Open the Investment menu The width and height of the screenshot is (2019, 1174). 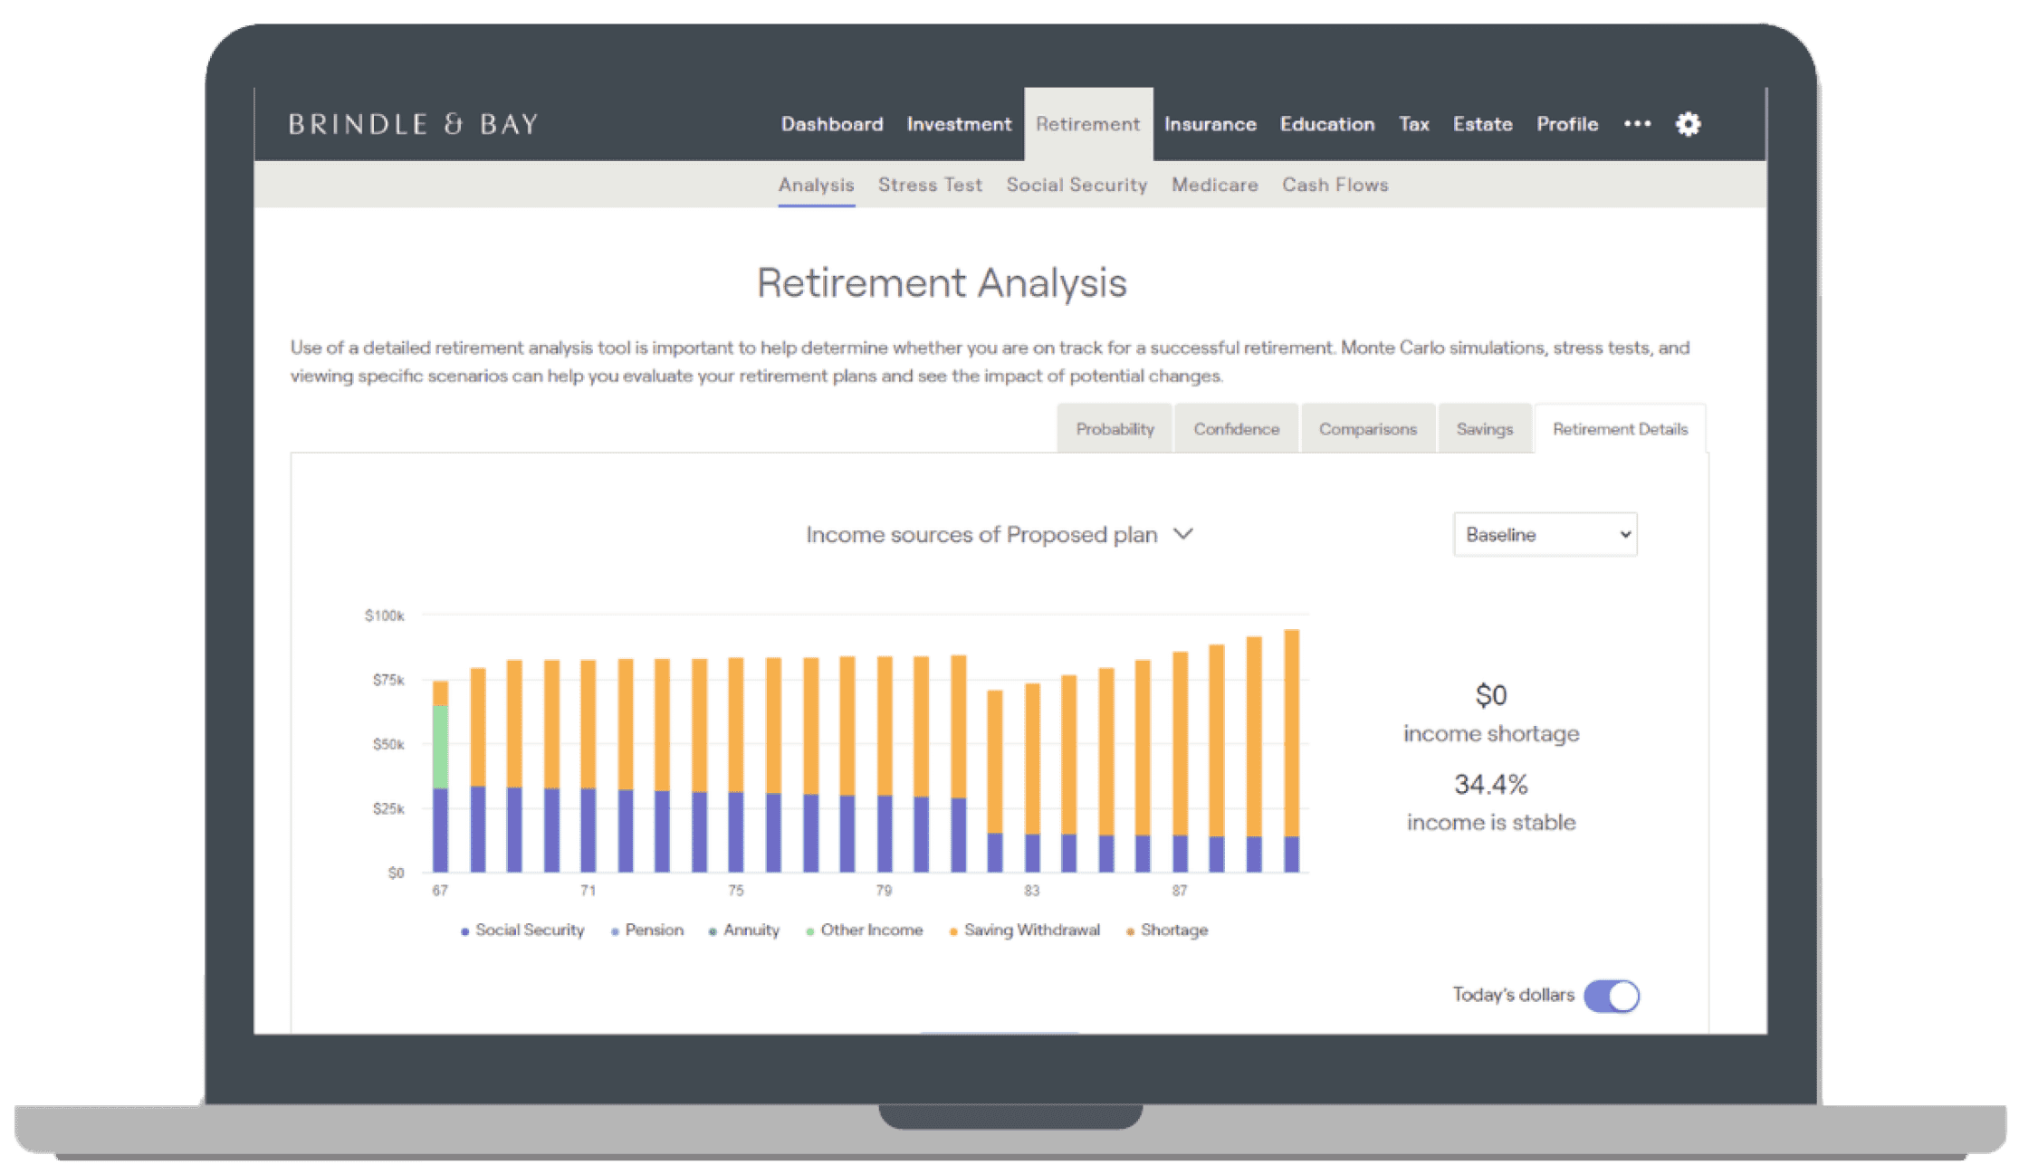point(959,124)
